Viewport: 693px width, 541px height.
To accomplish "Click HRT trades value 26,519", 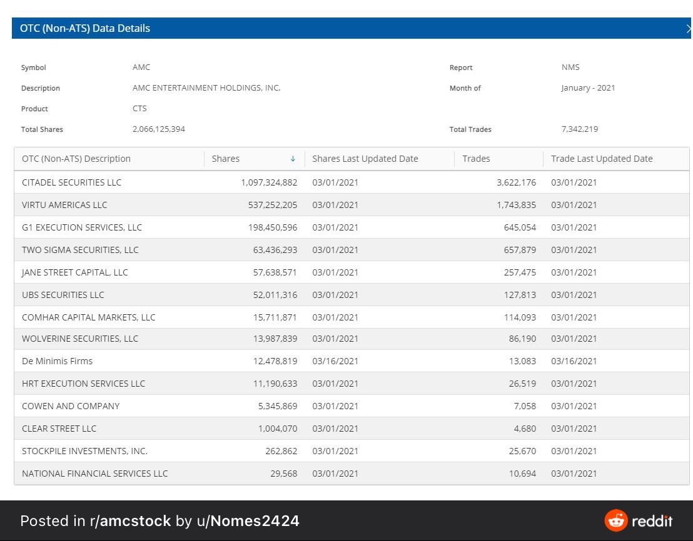I will click(x=522, y=384).
